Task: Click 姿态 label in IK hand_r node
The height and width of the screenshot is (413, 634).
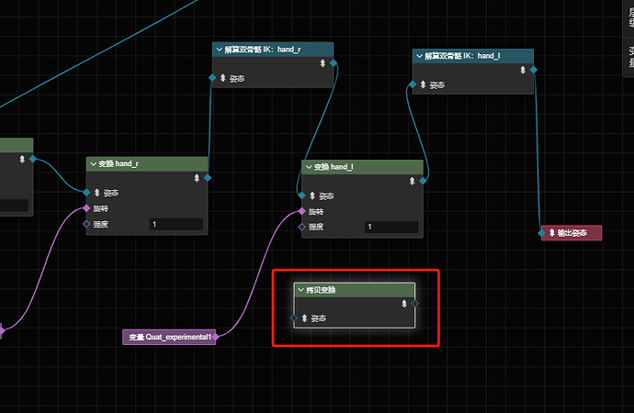Action: pyautogui.click(x=237, y=79)
